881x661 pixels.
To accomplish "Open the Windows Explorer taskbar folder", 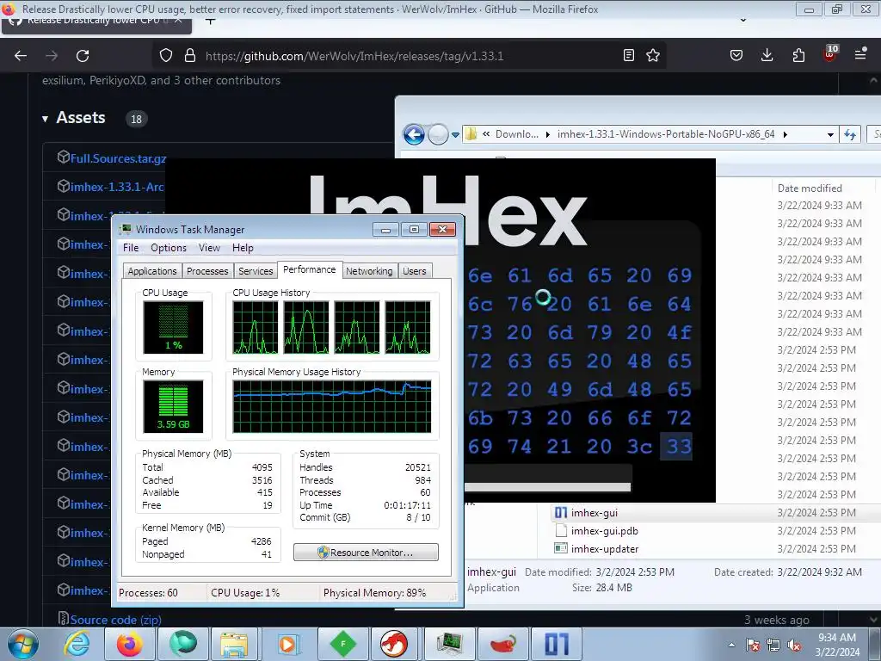I will point(234,644).
